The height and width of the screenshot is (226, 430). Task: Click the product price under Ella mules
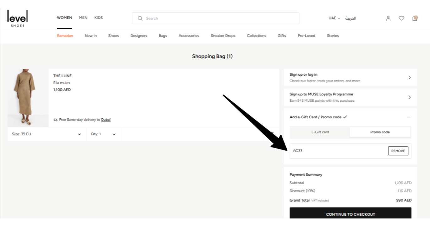point(62,89)
